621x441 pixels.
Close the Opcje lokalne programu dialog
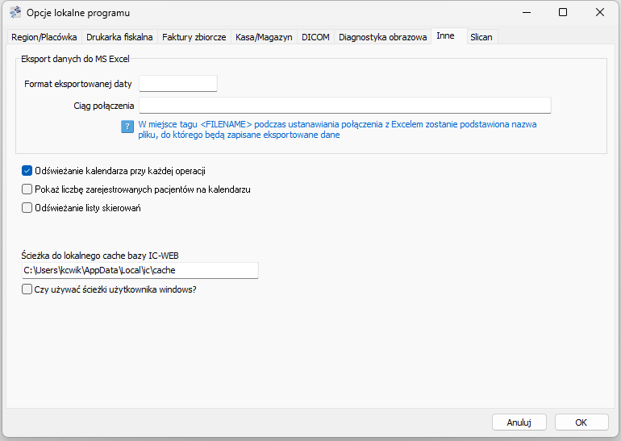(x=600, y=13)
